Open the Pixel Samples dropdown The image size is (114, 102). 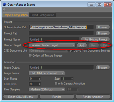pyautogui.click(x=47, y=90)
